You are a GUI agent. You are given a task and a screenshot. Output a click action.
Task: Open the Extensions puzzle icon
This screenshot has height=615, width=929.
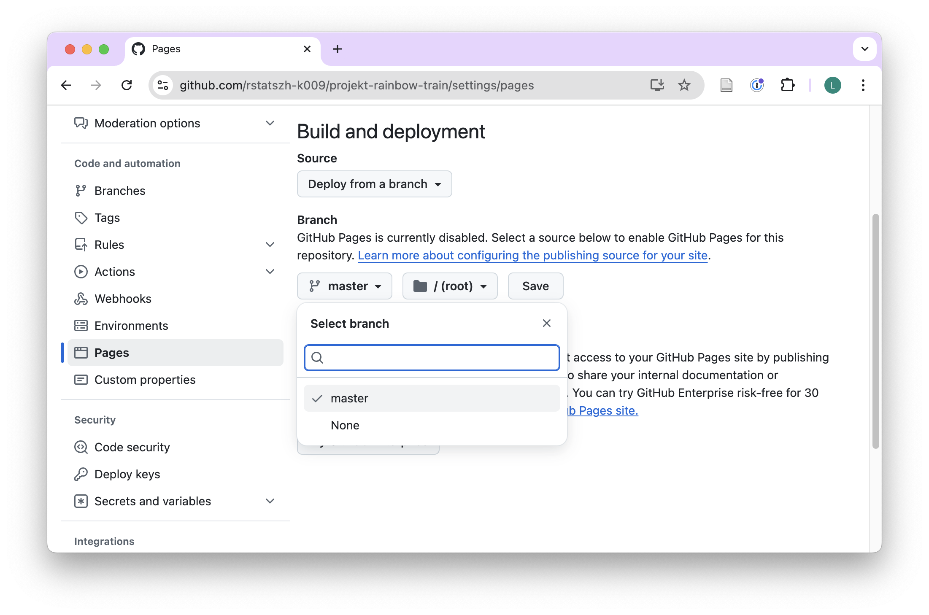tap(787, 85)
